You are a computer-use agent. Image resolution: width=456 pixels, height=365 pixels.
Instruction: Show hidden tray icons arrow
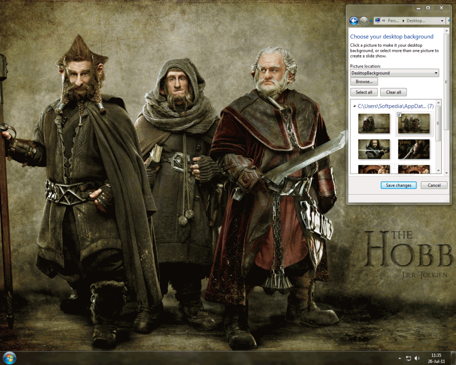[x=399, y=358]
